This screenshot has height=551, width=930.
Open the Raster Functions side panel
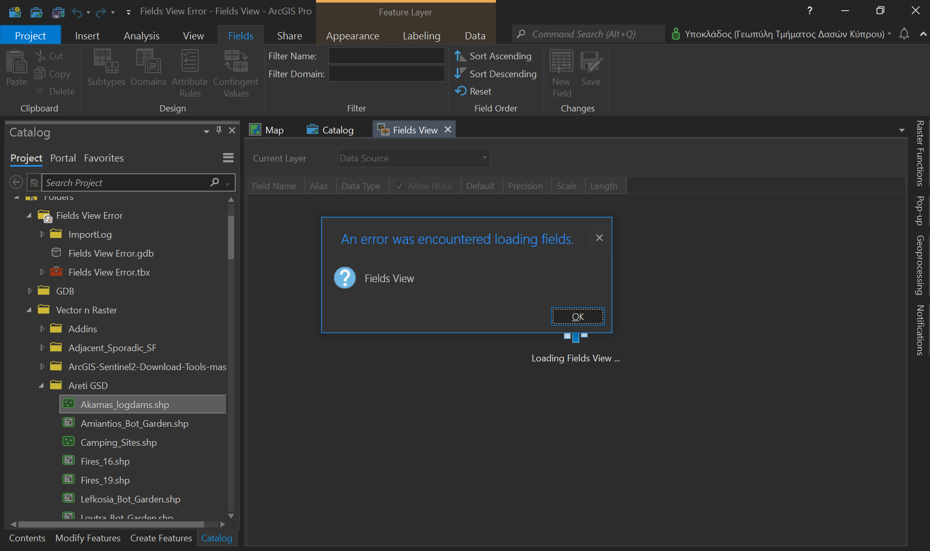click(x=920, y=153)
